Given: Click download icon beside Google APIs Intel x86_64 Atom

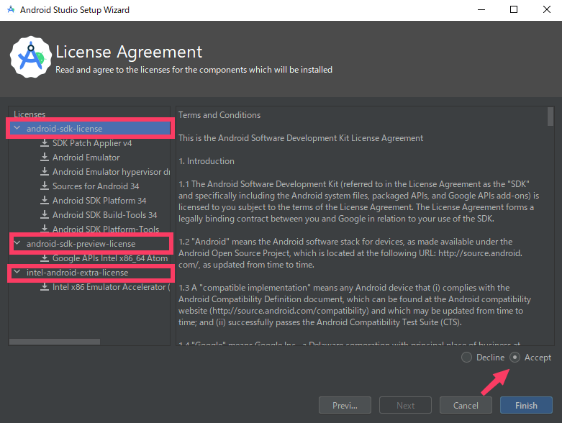Looking at the screenshot, I should (x=45, y=258).
